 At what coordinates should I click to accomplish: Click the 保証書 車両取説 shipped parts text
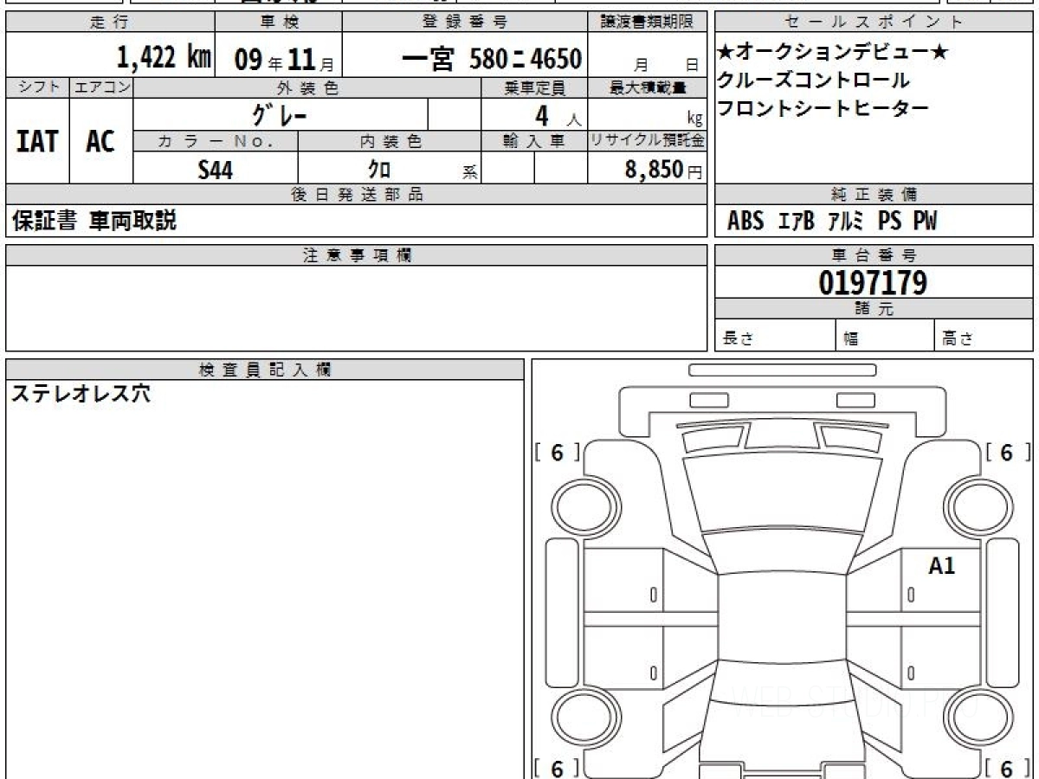tap(94, 222)
